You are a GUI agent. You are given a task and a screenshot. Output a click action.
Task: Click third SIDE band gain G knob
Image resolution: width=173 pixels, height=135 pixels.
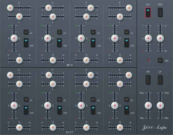pyautogui.click(x=81, y=106)
